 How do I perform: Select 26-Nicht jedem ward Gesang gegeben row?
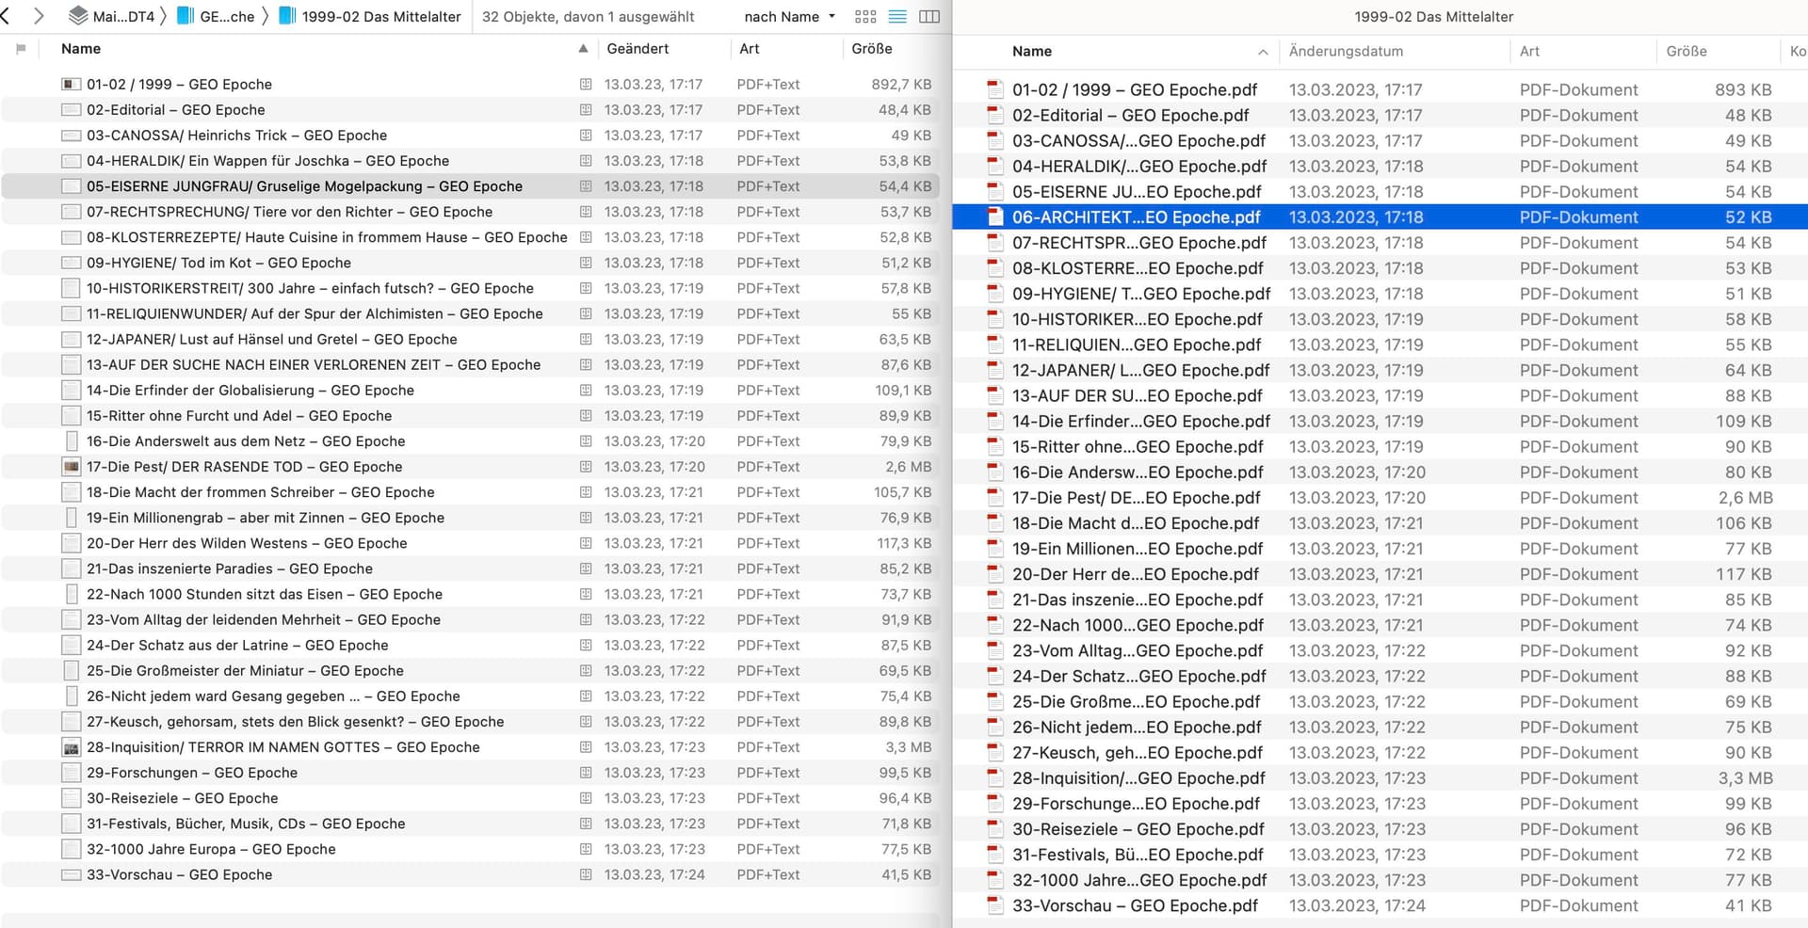click(x=471, y=696)
